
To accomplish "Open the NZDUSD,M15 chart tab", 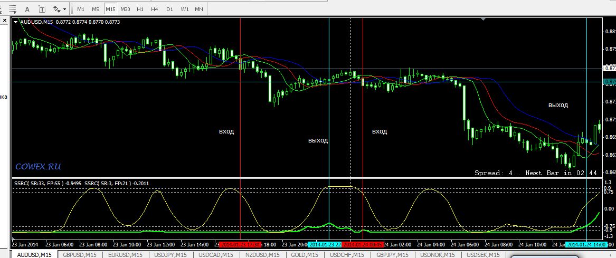I will (x=262, y=255).
